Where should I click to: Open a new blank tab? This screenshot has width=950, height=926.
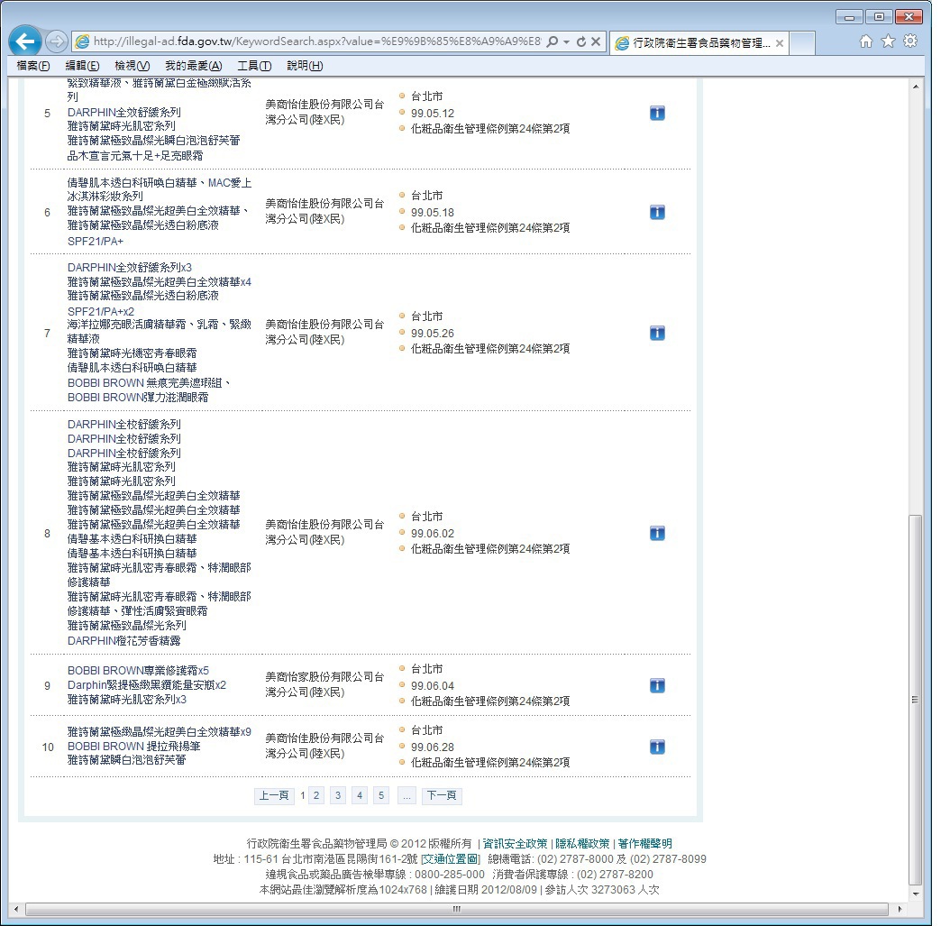tap(802, 43)
